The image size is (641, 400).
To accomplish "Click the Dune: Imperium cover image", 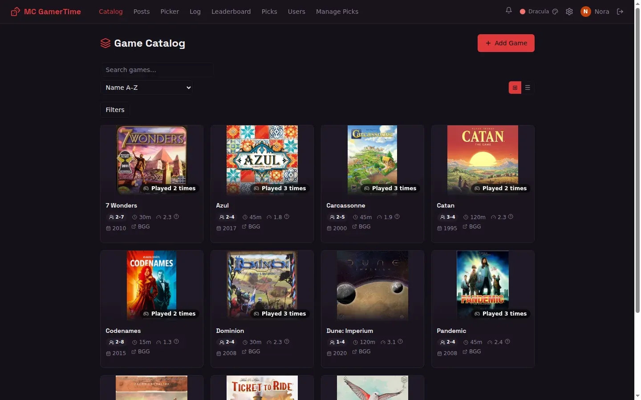I will [373, 285].
